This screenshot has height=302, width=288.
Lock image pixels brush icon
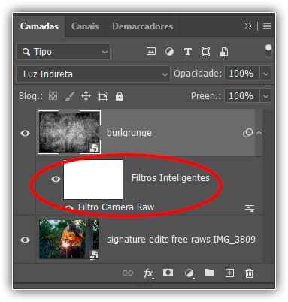[69, 96]
